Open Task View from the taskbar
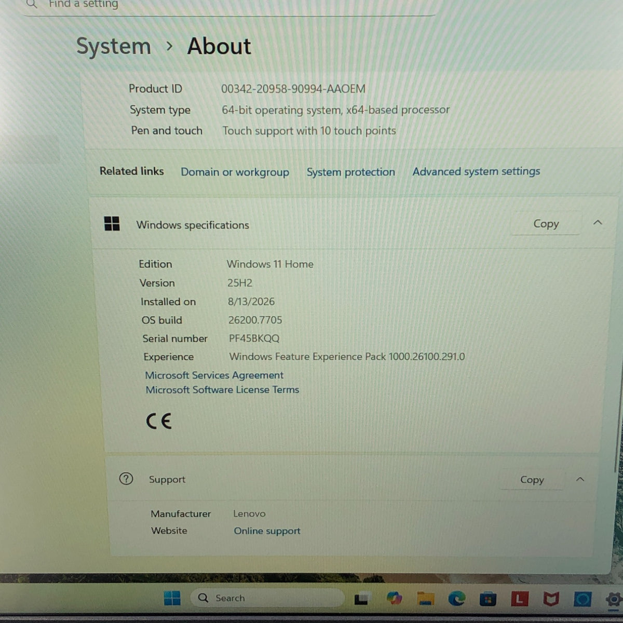Screen dimensions: 623x623 coord(361,599)
